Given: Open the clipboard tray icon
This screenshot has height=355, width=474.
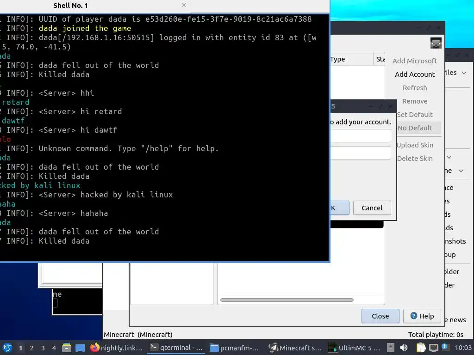Looking at the screenshot, I should coord(421,348).
